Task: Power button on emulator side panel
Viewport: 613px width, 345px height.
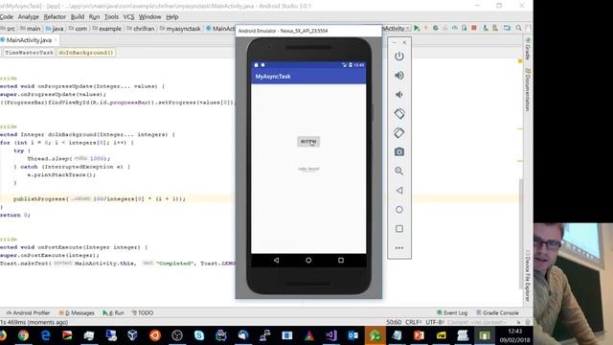Action: (x=399, y=57)
